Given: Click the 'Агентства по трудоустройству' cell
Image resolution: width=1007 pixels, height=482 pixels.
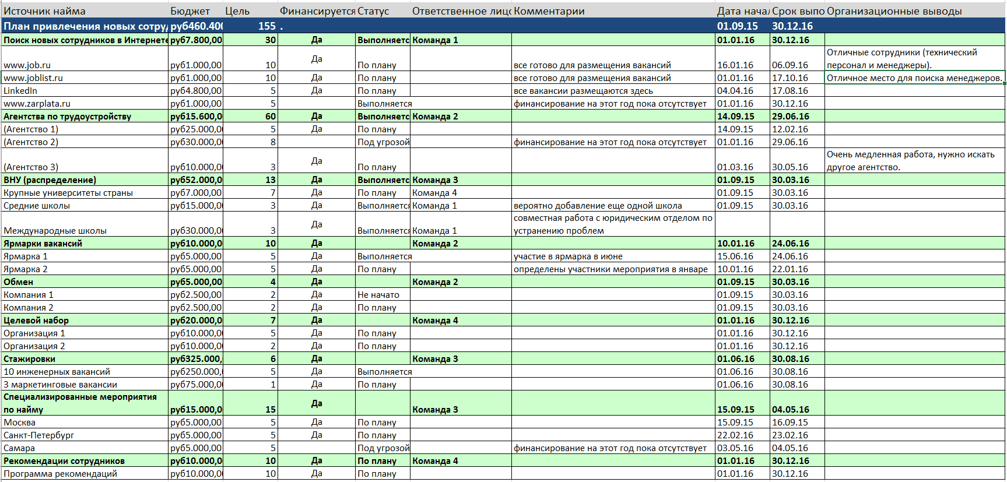Looking at the screenshot, I should point(85,116).
